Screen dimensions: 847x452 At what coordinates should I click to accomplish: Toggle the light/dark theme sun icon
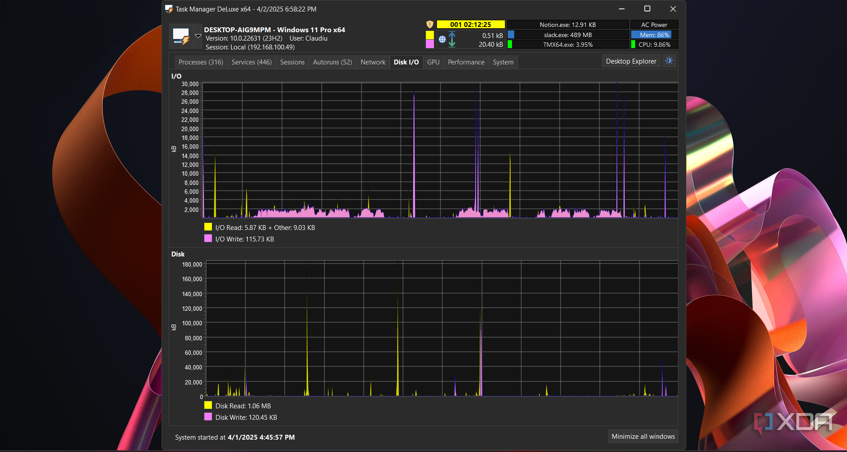coord(669,61)
